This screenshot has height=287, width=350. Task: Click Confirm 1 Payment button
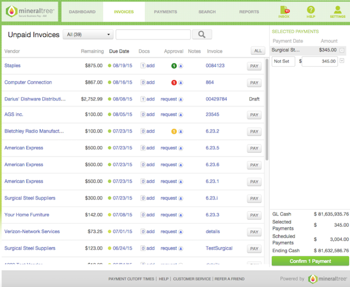click(x=310, y=261)
